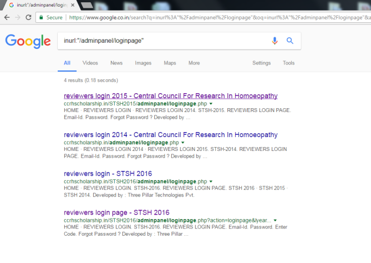Click the green Secure padlock icon

[41, 17]
